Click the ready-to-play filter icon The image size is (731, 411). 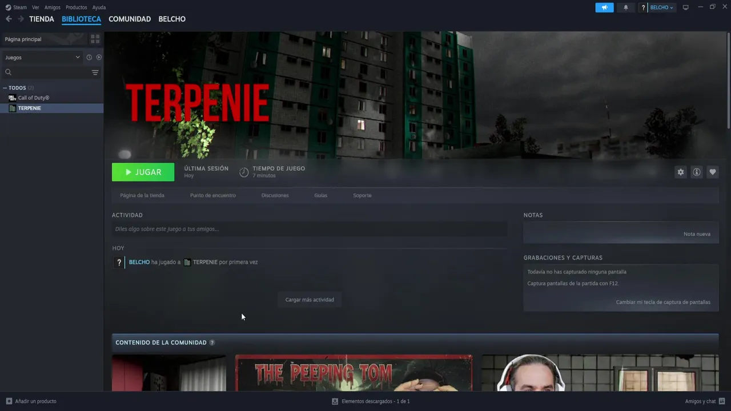(x=99, y=57)
